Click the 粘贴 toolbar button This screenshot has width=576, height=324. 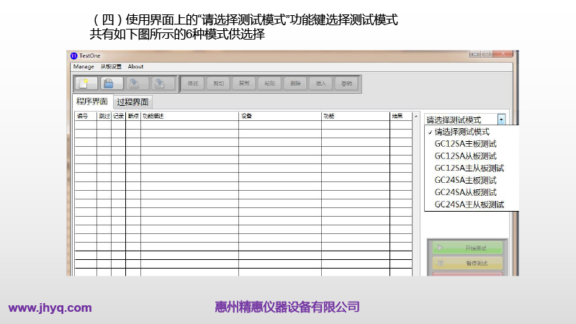tap(269, 84)
